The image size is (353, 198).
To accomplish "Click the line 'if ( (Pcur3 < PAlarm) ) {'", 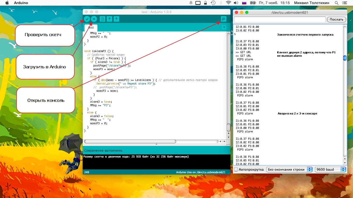I will (x=106, y=58).
